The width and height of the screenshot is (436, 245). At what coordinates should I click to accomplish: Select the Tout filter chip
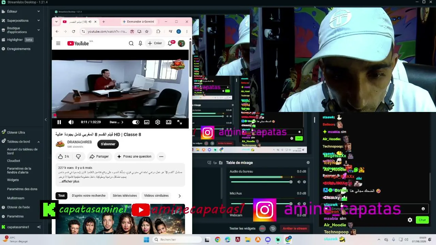61,196
